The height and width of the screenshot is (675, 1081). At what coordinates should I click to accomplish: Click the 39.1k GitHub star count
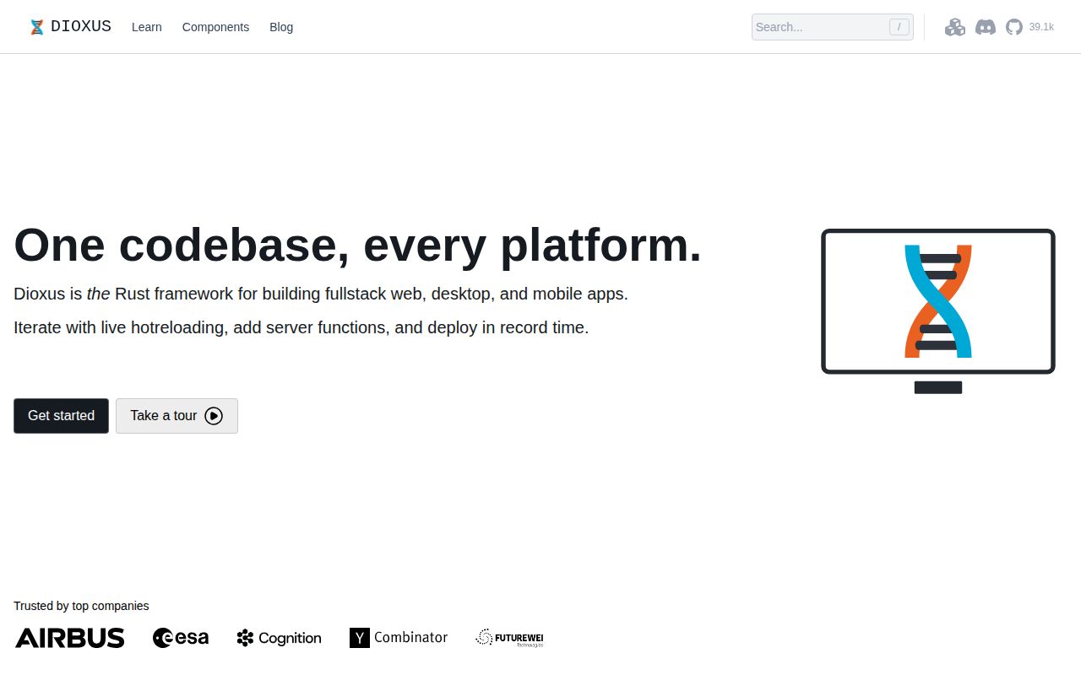coord(1041,27)
